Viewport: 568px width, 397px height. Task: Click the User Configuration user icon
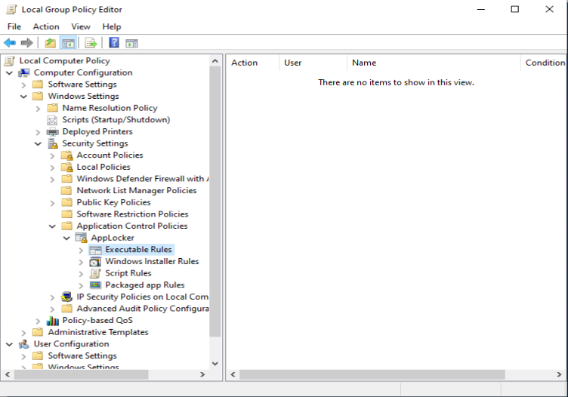(x=24, y=344)
